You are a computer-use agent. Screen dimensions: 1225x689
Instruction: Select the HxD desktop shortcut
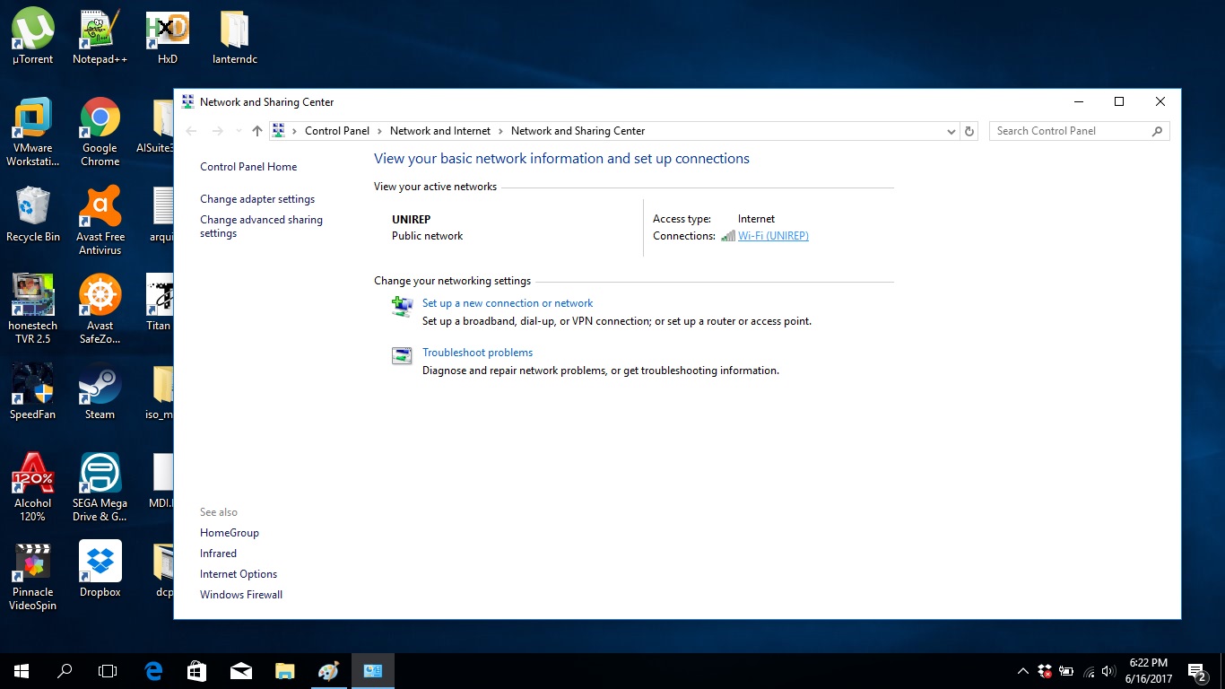(x=168, y=36)
